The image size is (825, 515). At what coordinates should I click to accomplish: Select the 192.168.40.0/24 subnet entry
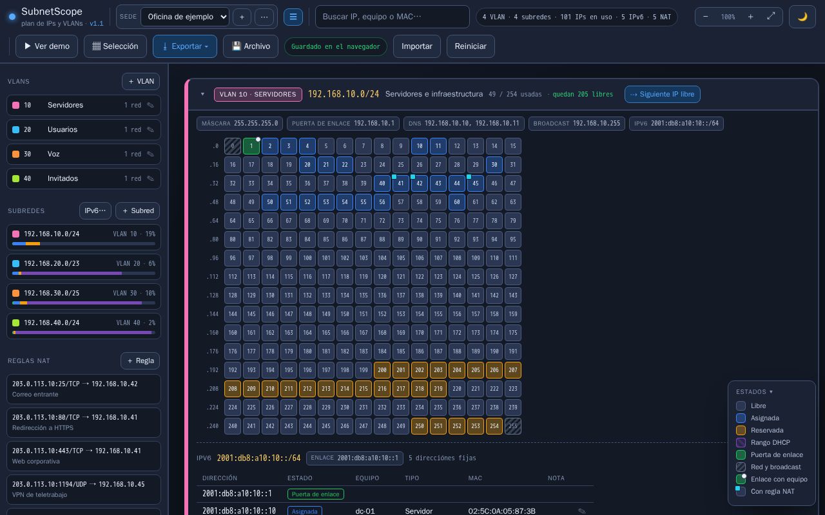coord(84,326)
